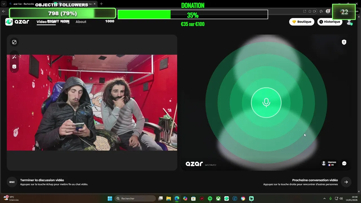The height and width of the screenshot is (203, 361).
Task: Report user with the shield icon
Action: tap(344, 42)
